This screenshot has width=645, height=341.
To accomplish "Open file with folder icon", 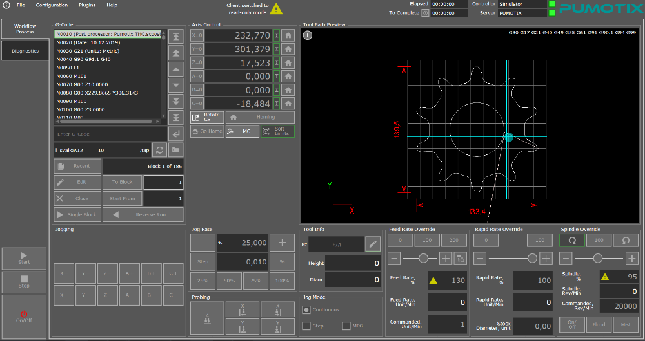I will pos(176,150).
